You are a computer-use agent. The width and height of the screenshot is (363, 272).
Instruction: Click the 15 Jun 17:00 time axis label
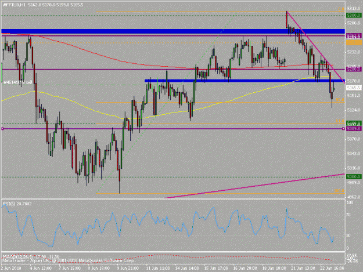pyautogui.click(x=216, y=269)
